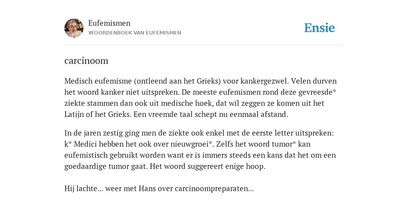Click the author avatar photo
Screen dimensions: 407x203
pos(74,28)
